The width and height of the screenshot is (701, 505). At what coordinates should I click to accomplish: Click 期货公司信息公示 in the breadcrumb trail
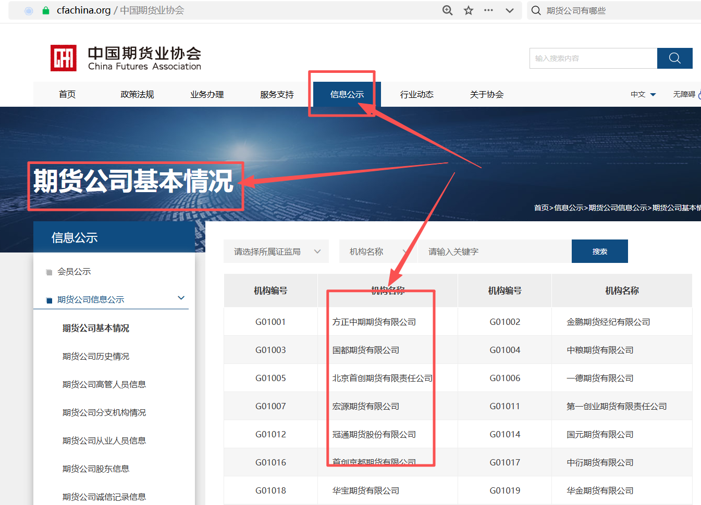click(x=618, y=208)
